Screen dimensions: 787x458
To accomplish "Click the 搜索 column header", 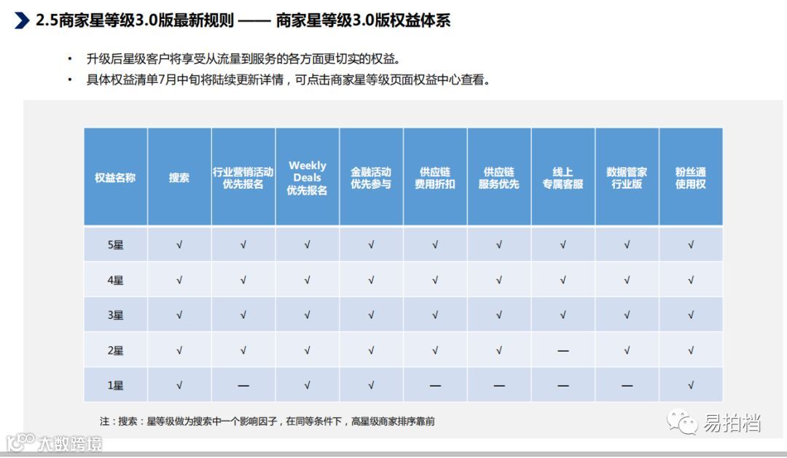I will pos(179,176).
